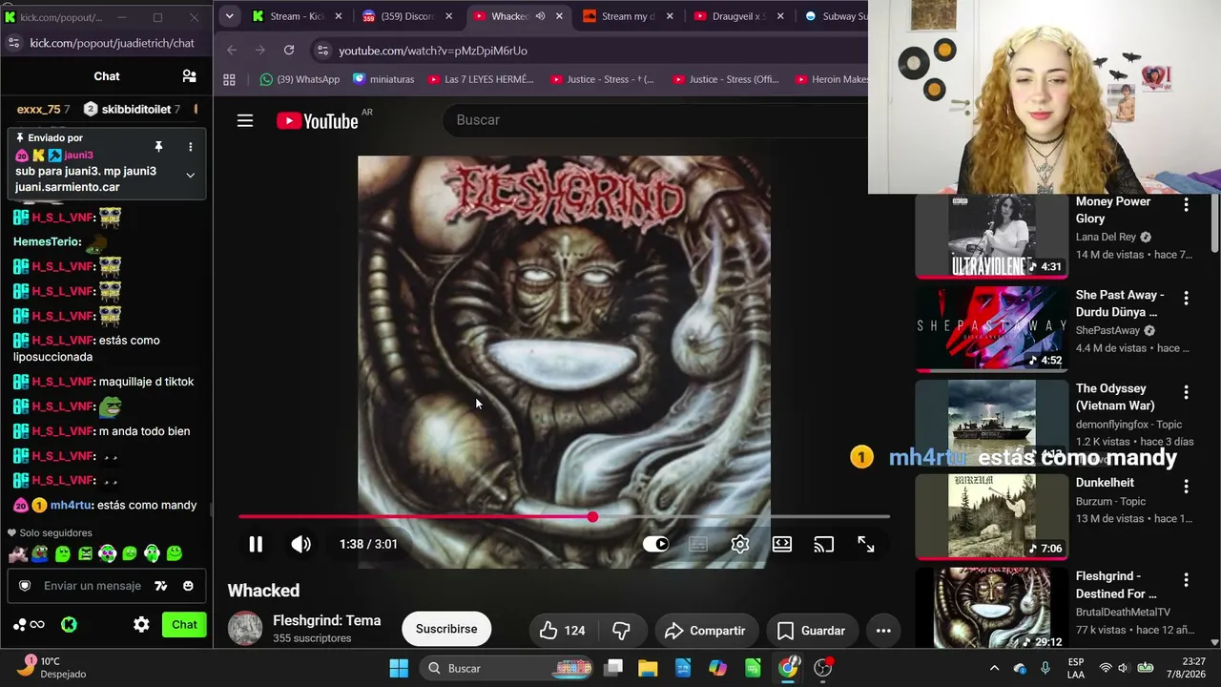Dislike the Whacked video
The width and height of the screenshot is (1221, 687).
[x=621, y=631]
